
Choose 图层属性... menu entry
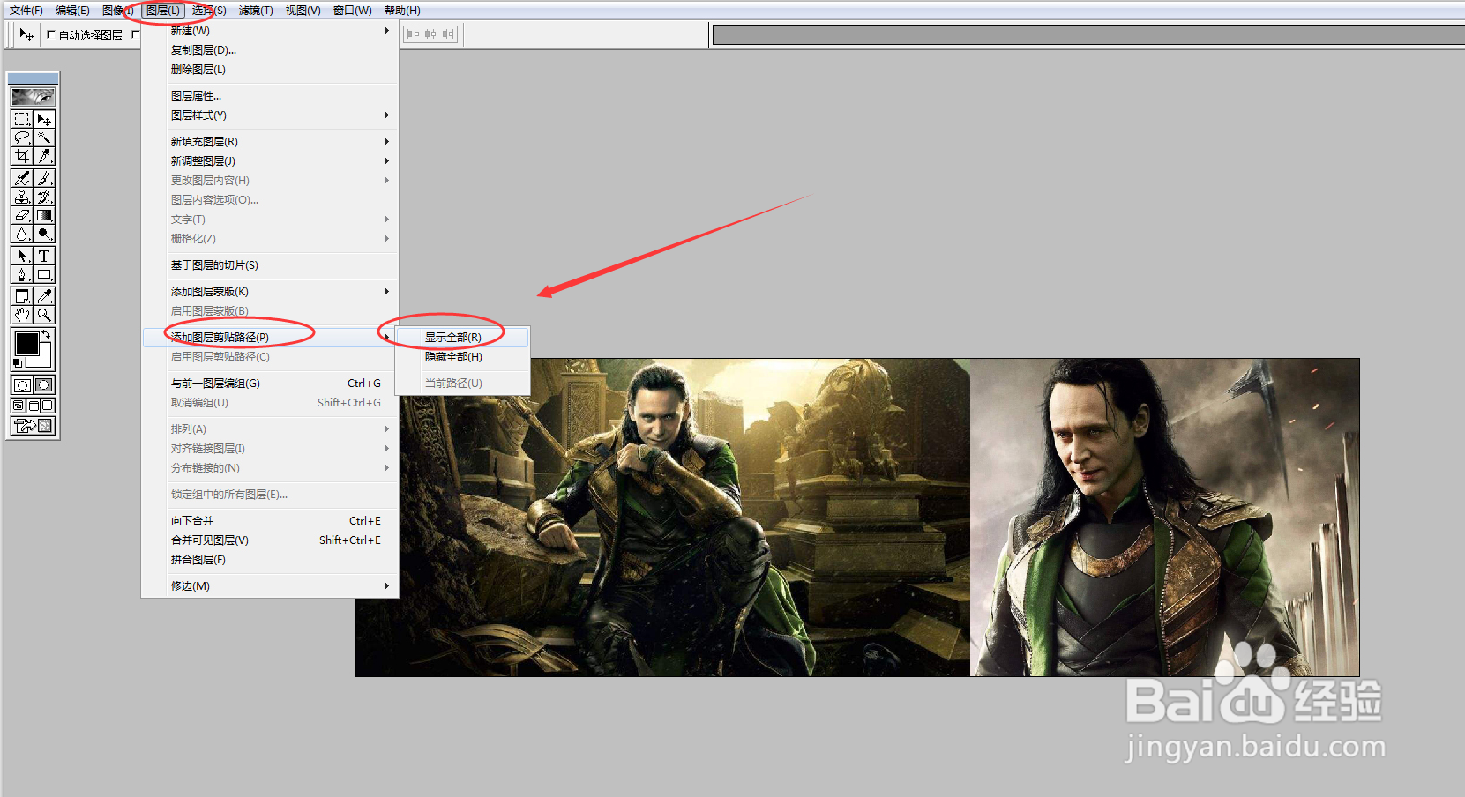[271, 96]
